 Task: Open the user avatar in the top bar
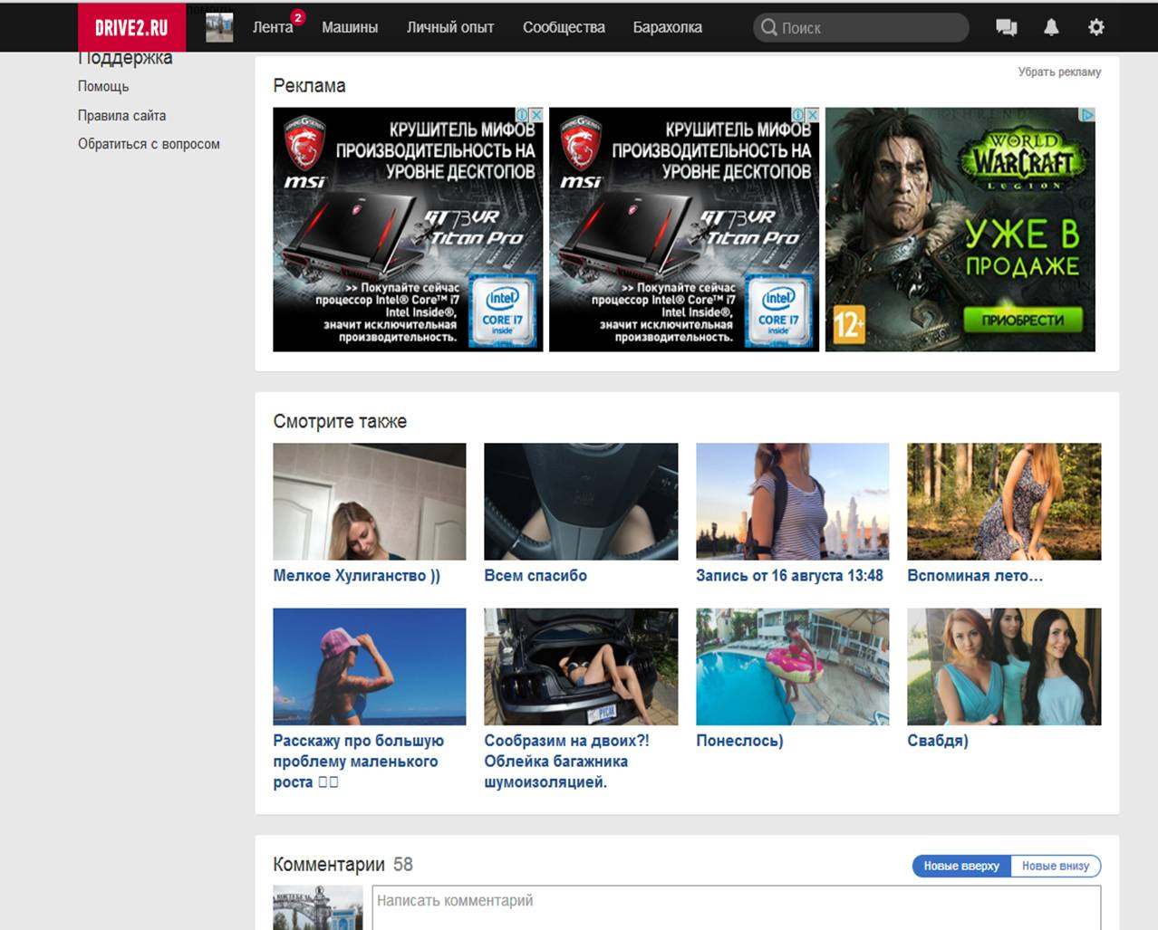tap(219, 27)
